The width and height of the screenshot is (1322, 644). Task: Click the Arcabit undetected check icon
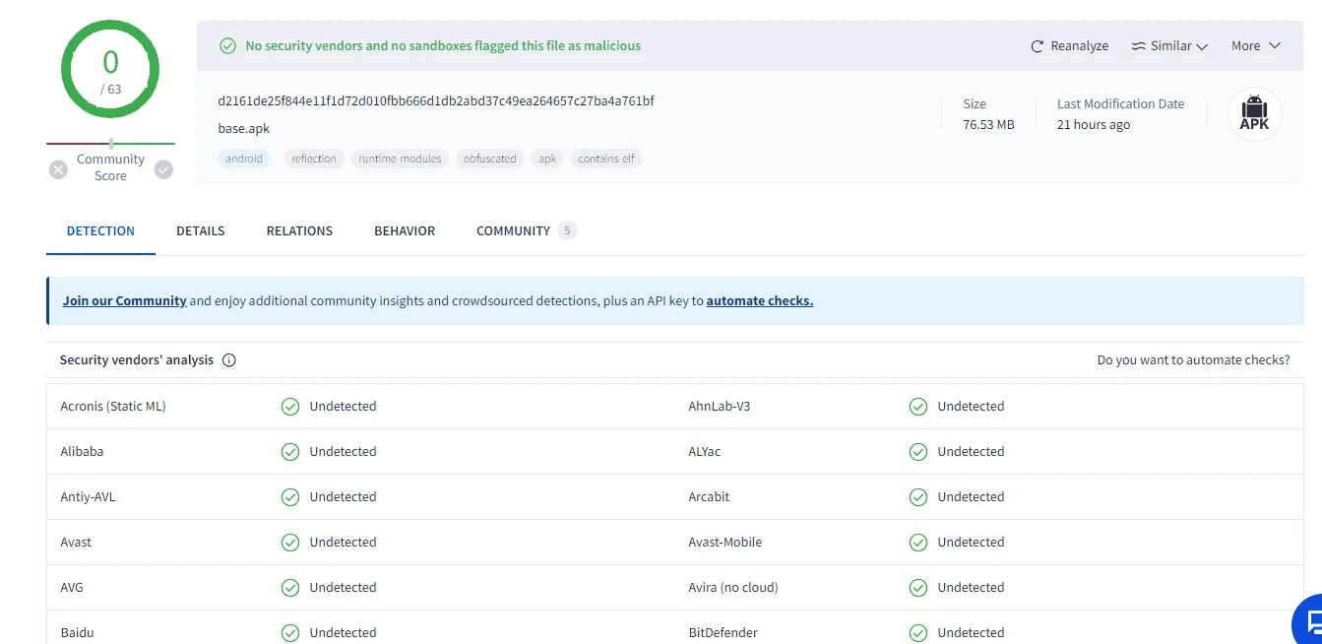point(918,497)
